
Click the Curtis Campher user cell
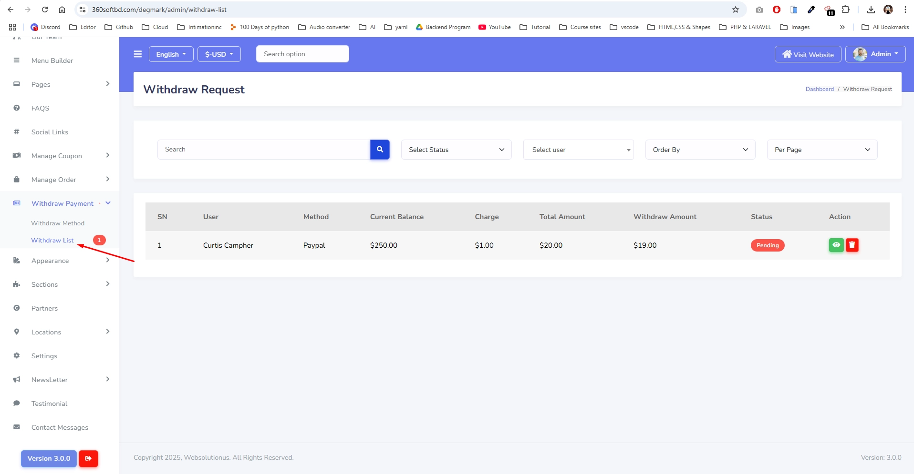[228, 245]
